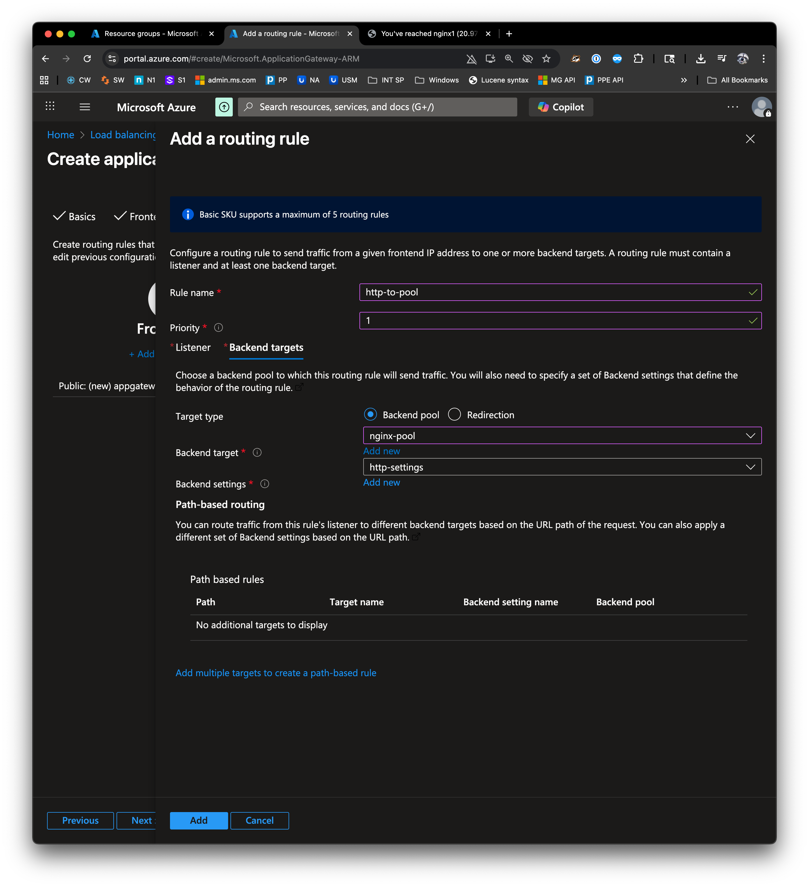
Task: Bookmark this page with the star icon
Action: tap(546, 58)
